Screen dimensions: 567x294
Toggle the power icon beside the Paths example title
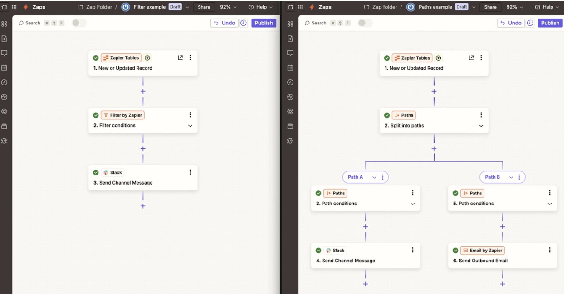[411, 7]
